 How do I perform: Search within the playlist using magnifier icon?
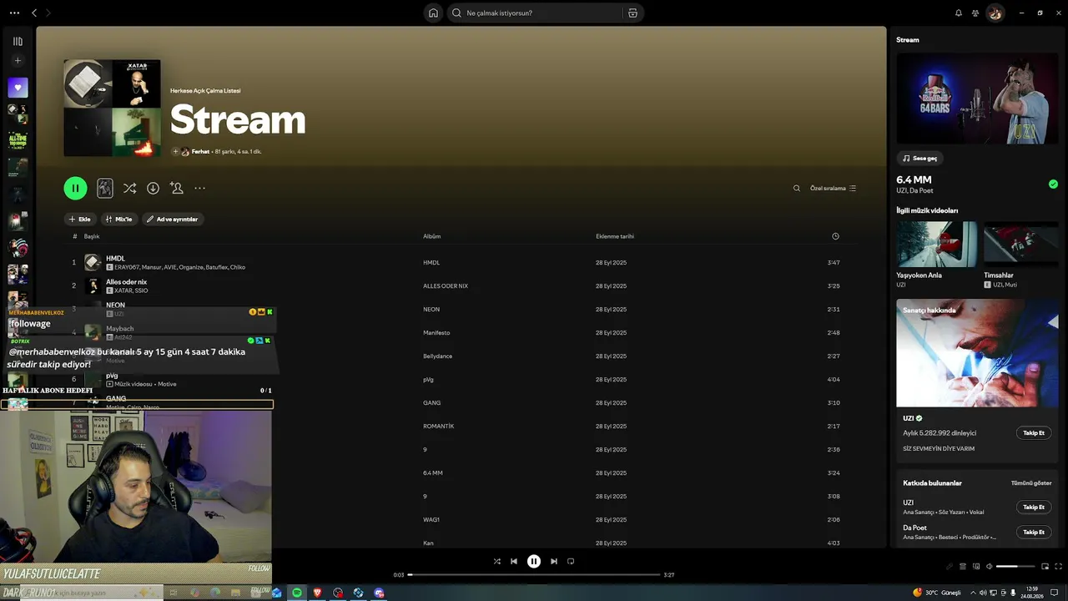click(797, 189)
